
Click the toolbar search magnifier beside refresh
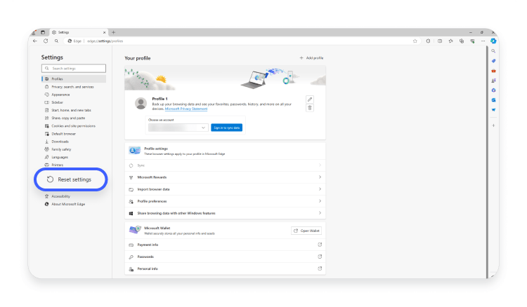(56, 41)
